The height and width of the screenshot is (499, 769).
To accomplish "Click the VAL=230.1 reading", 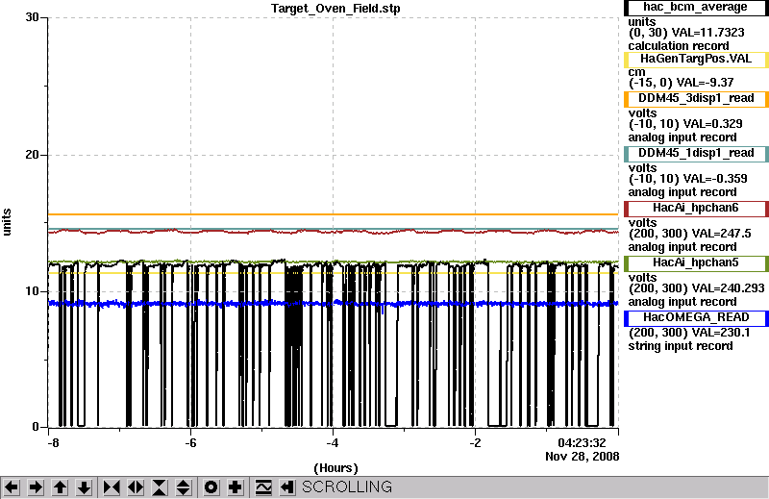I will [x=721, y=334].
